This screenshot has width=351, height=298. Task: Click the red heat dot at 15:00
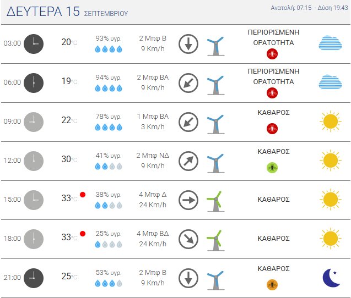pyautogui.click(x=83, y=195)
